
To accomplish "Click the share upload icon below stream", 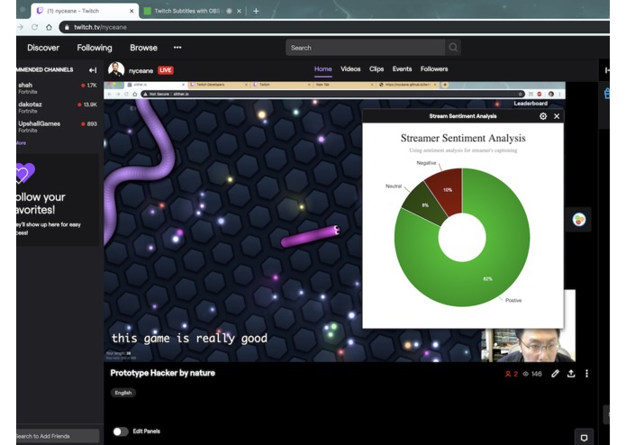I will (571, 374).
